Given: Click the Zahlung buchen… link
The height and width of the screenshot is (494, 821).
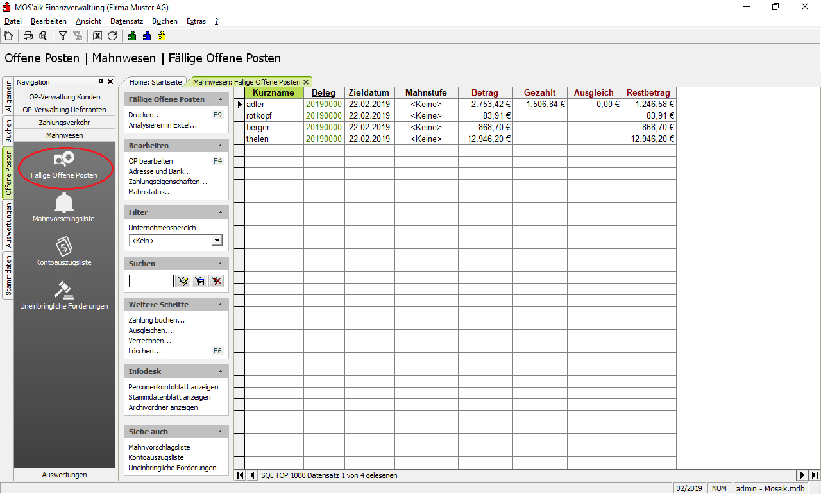Looking at the screenshot, I should (157, 320).
